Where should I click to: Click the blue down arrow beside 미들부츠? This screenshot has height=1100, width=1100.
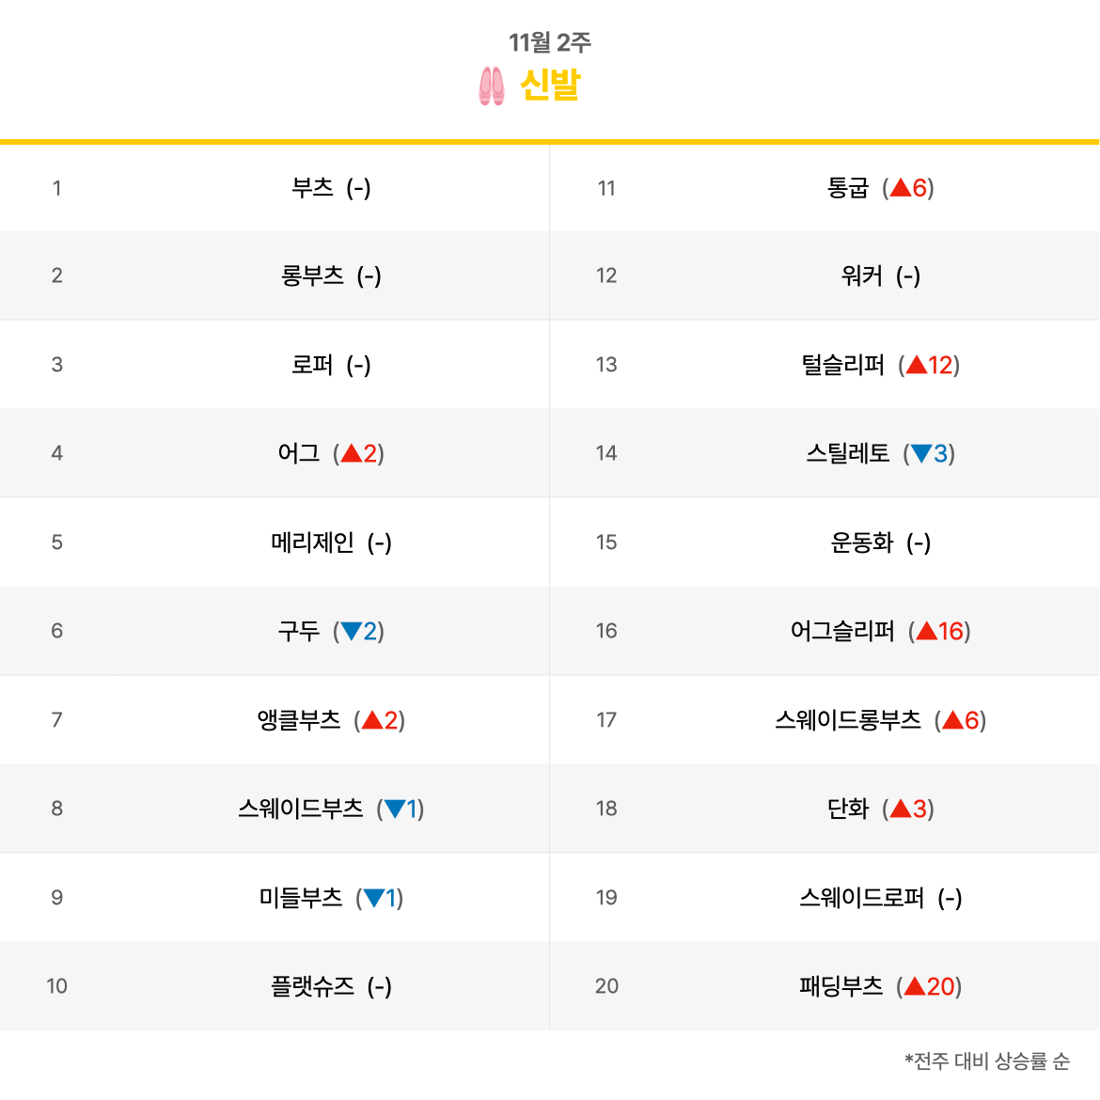pyautogui.click(x=374, y=898)
